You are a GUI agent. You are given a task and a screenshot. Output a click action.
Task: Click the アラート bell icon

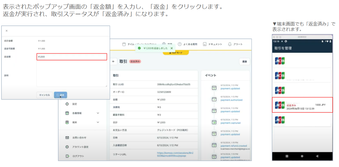[230, 44]
